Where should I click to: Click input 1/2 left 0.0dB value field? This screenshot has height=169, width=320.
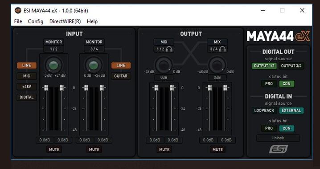click(x=45, y=140)
